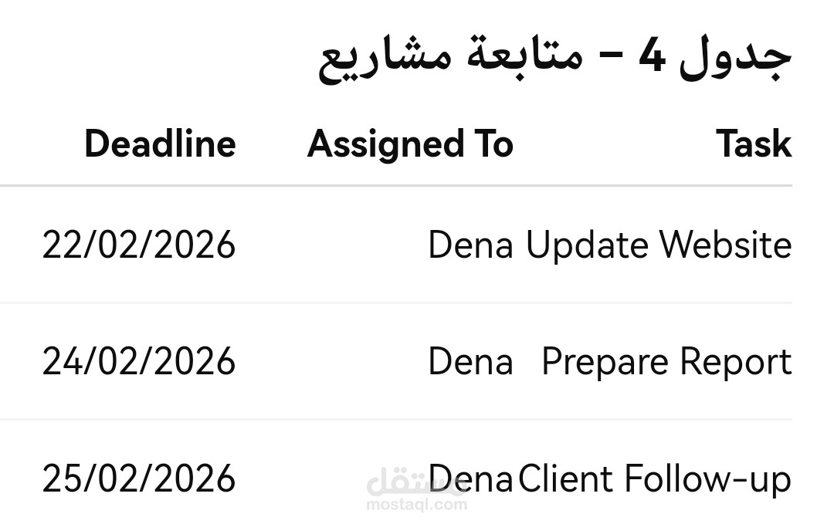Click the Assigned To column header
The width and height of the screenshot is (834, 524).
coord(410,144)
